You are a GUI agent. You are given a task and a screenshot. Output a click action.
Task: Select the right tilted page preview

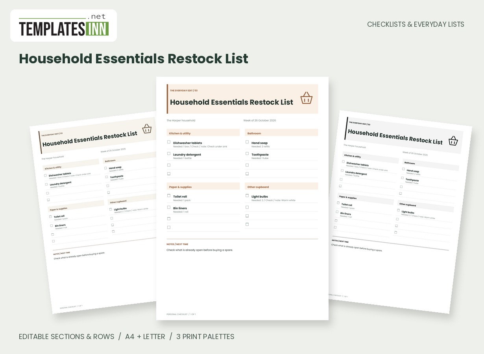point(400,212)
